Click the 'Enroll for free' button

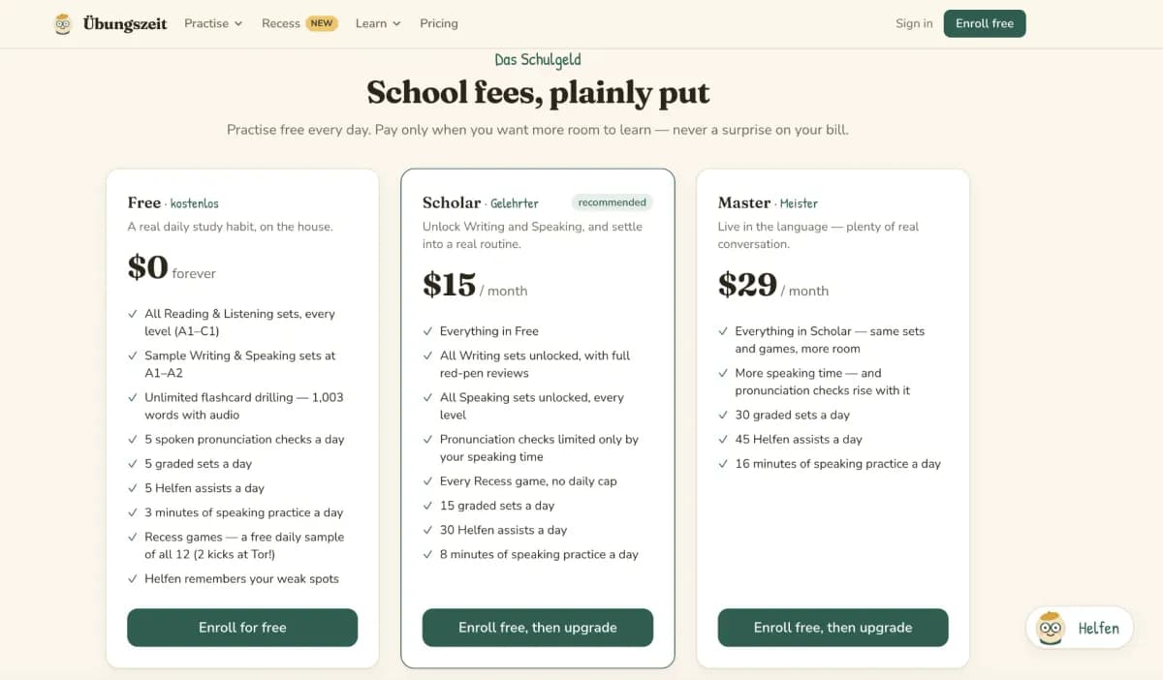pyautogui.click(x=242, y=628)
